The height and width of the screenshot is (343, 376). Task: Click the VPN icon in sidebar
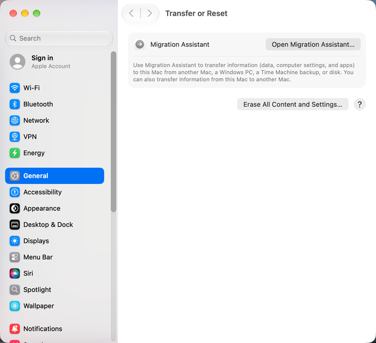(14, 137)
